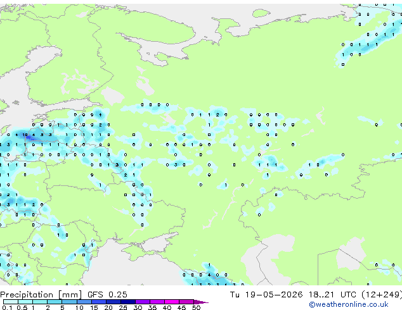
Task: Click the 'GFS 0.25' model label
Action: coord(107,295)
